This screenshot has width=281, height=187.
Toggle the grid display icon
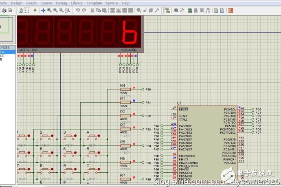click(x=27, y=11)
